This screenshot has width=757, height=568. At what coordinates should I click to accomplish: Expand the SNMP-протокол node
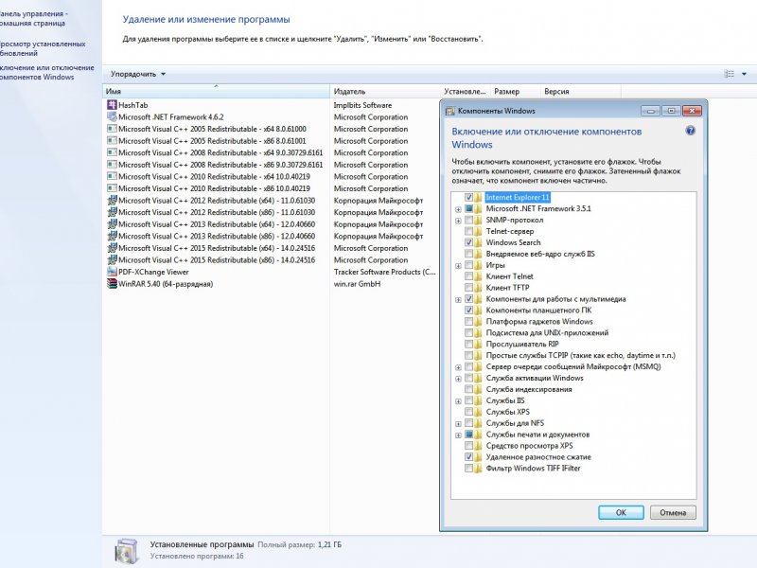pos(458,221)
